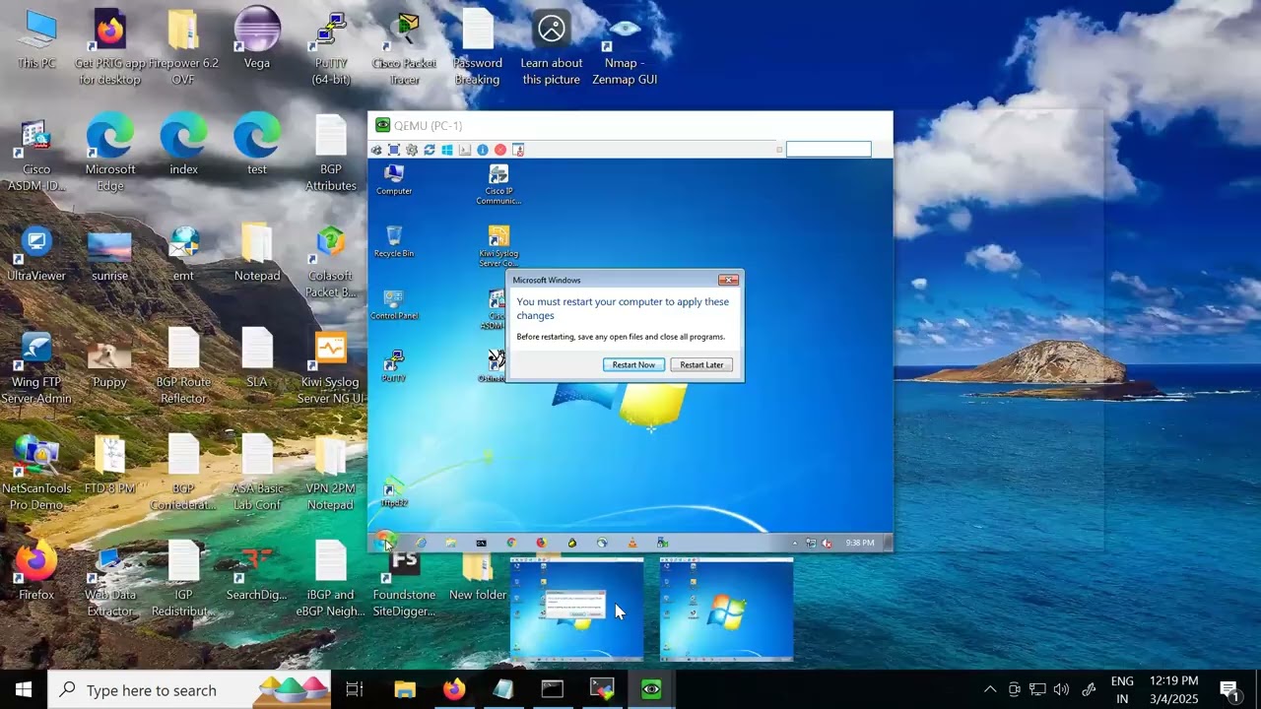Click the text field in QEMU toolbar
The width and height of the screenshot is (1261, 709).
(829, 149)
